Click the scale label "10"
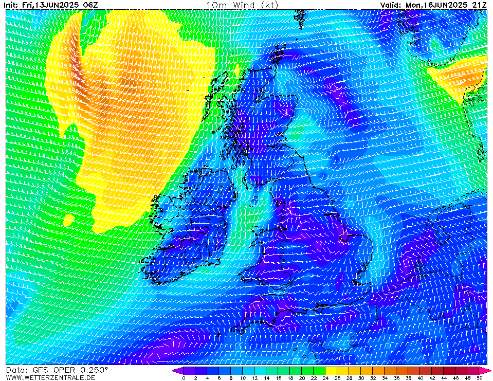The height and width of the screenshot is (381, 493). 243,378
